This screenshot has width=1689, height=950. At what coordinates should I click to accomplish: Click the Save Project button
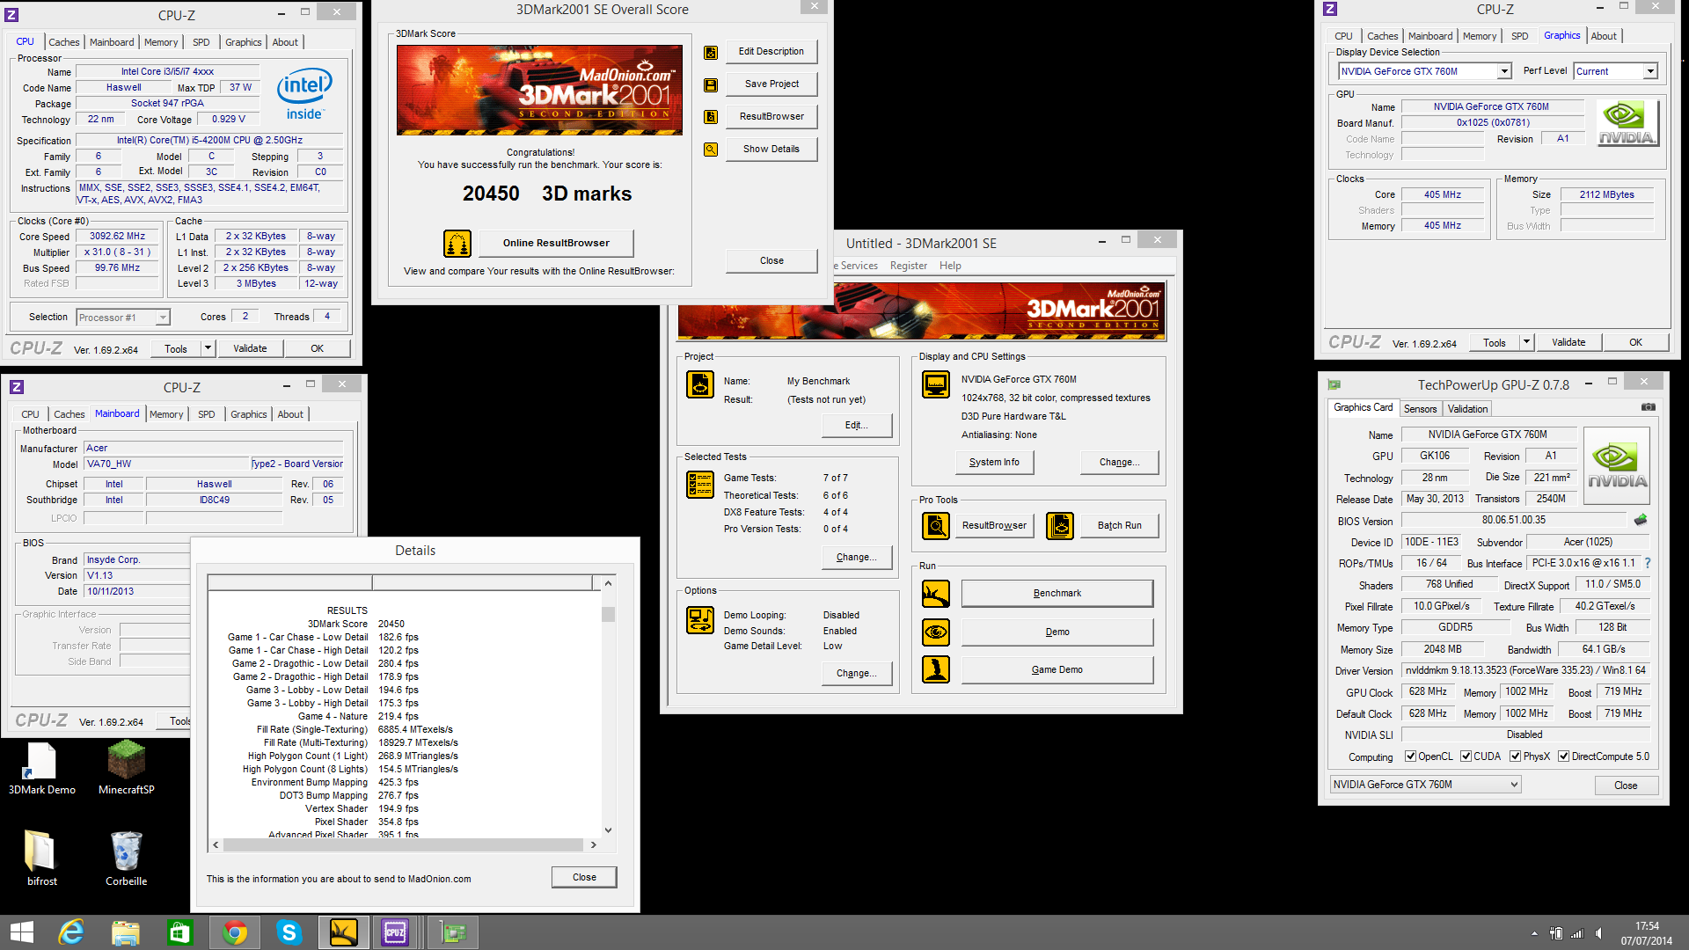771,84
